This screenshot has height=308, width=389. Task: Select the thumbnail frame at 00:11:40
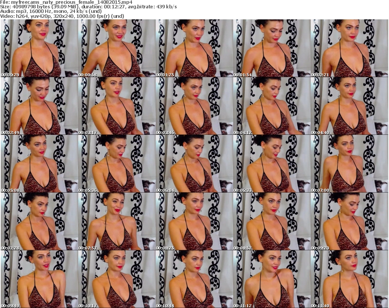[x=349, y=279]
